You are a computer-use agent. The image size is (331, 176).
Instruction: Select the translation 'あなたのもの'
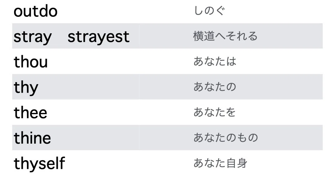click(226, 137)
